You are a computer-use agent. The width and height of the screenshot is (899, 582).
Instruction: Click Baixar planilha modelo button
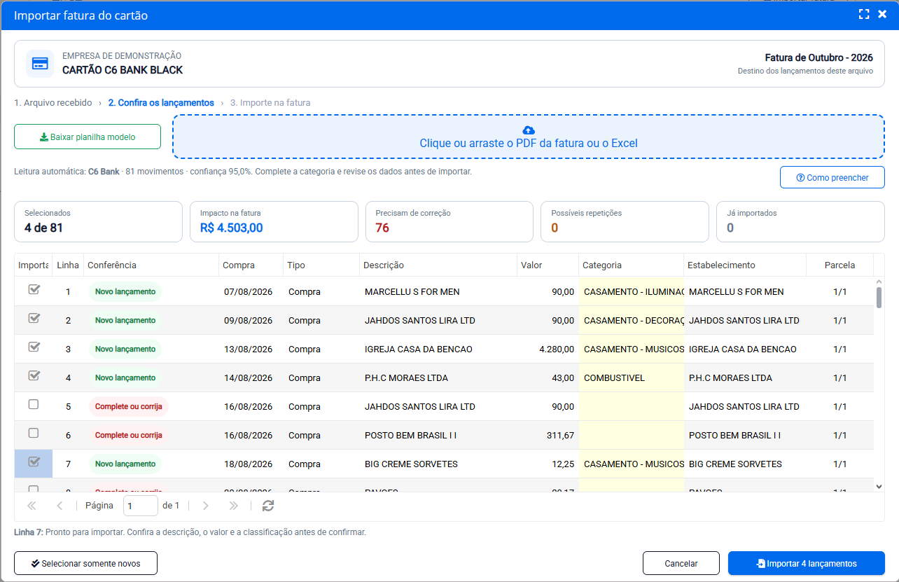point(88,137)
